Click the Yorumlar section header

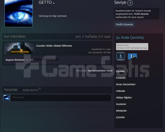[11, 90]
